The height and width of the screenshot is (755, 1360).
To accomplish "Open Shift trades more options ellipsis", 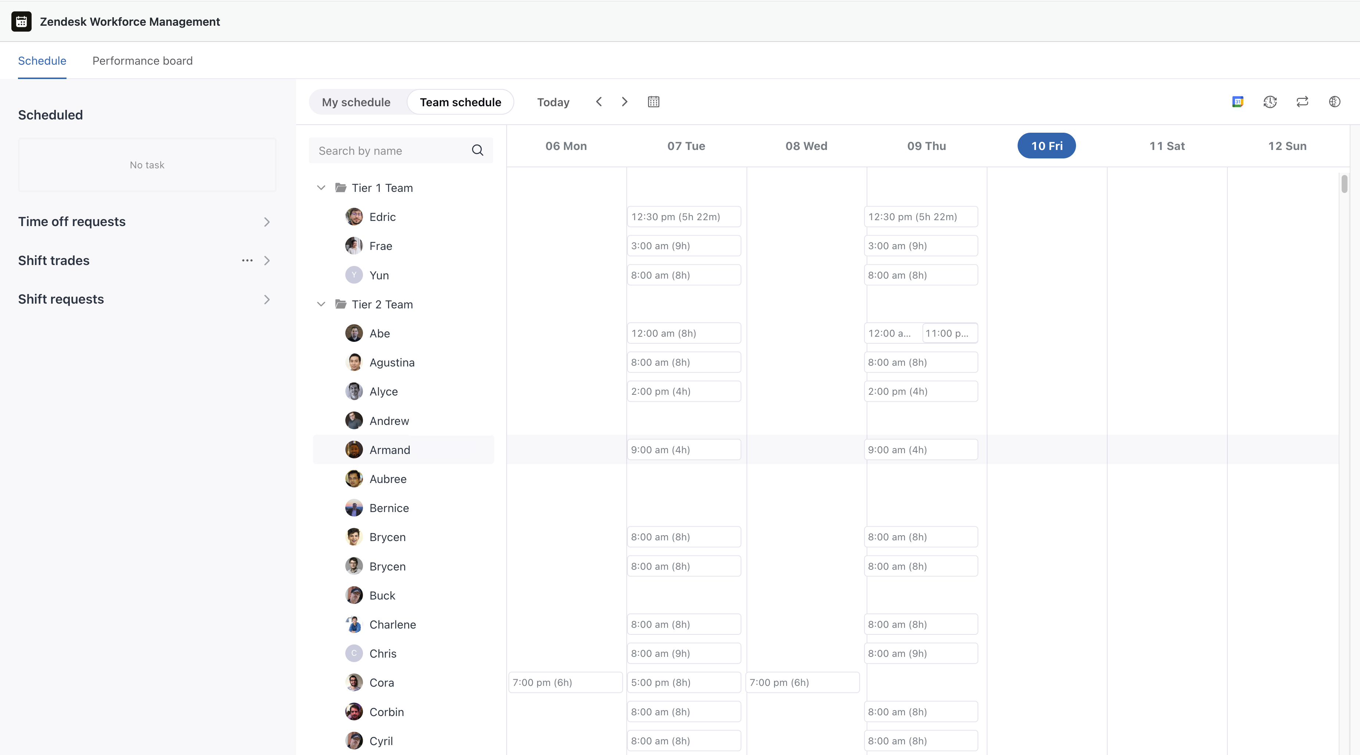I will [x=247, y=261].
